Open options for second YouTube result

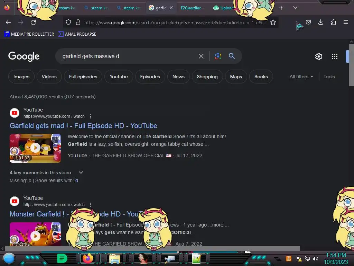pos(91,204)
